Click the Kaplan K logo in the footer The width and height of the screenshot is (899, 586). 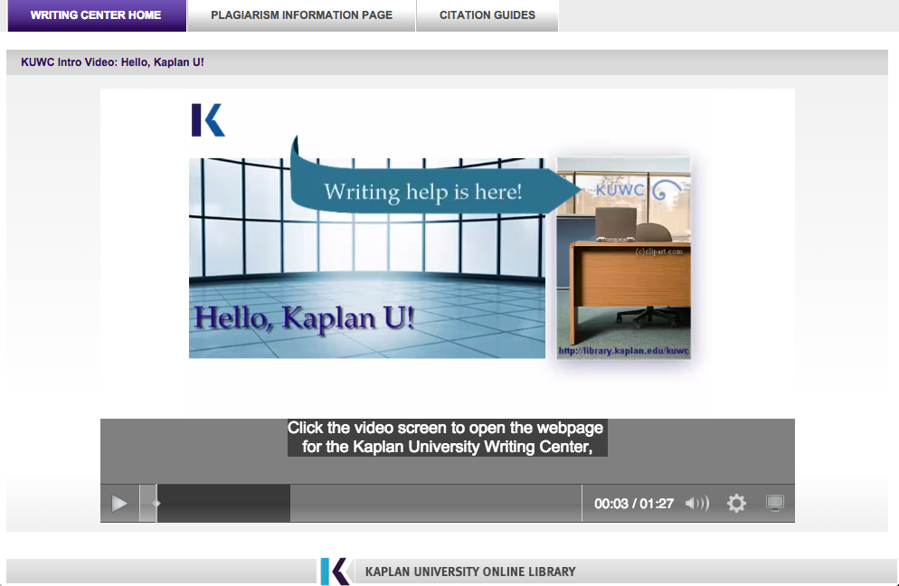click(x=336, y=572)
